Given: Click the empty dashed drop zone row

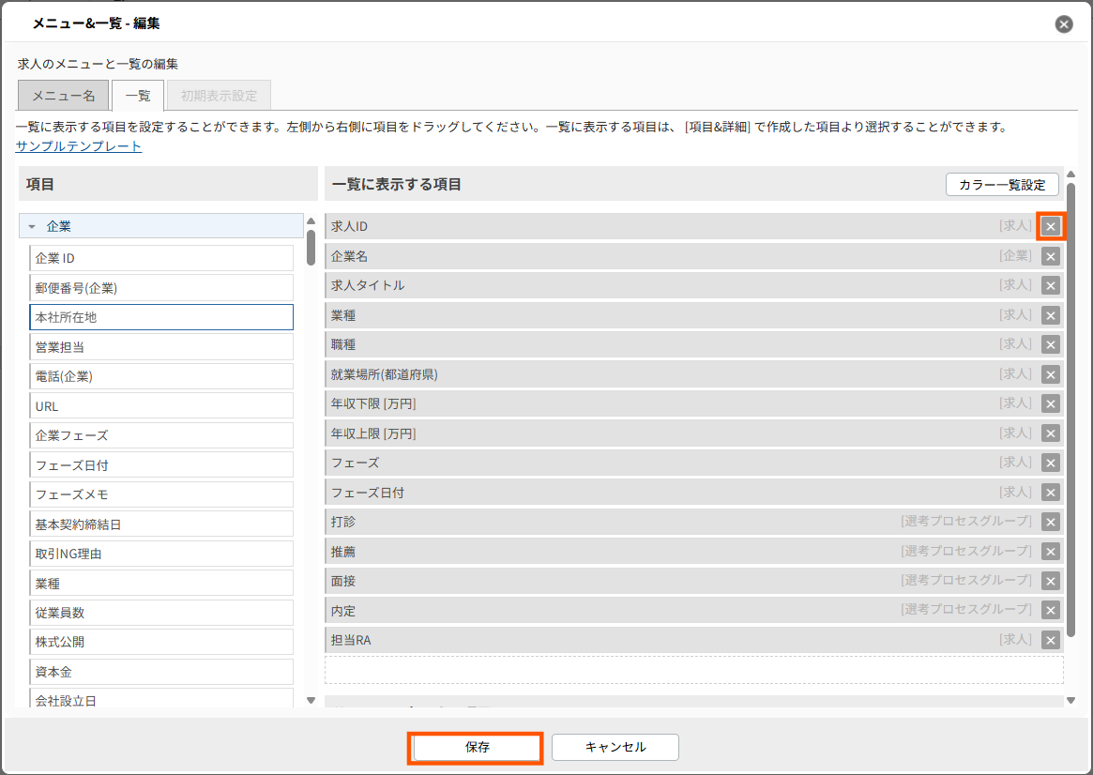Looking at the screenshot, I should 694,670.
